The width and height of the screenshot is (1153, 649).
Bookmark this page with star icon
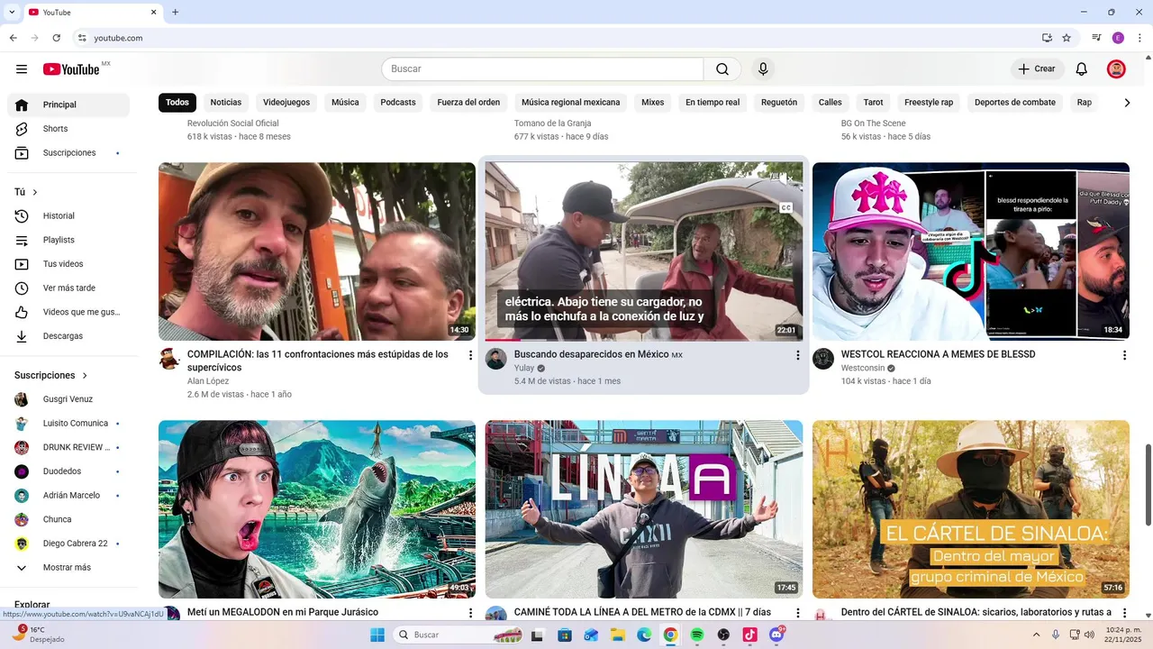(1067, 38)
